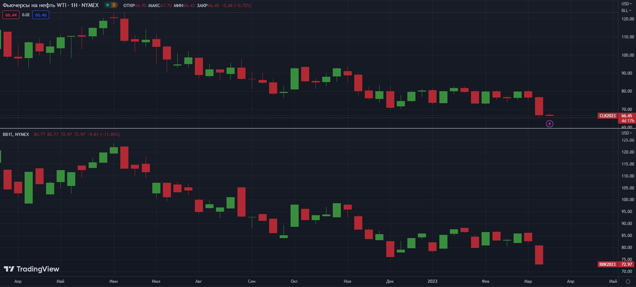The height and width of the screenshot is (287, 636).
Task: Click the Июн label on time axis
Action: coord(114,281)
